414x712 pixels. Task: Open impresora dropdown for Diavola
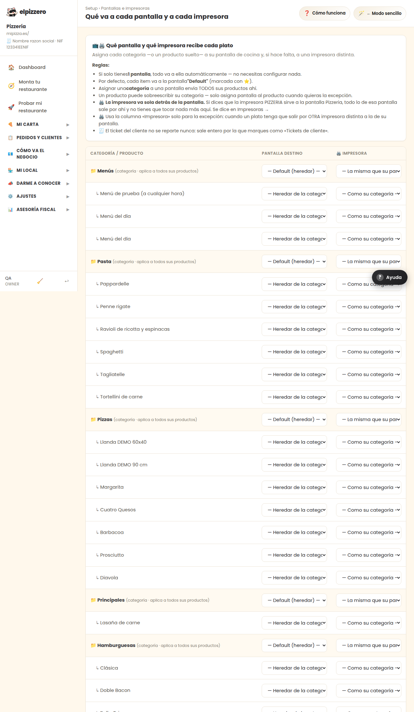(369, 578)
